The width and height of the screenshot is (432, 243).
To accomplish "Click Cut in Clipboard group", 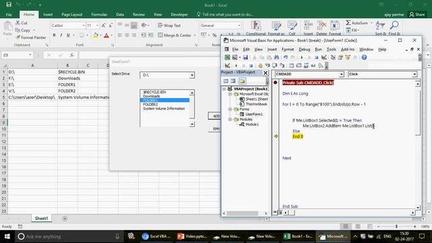I will tap(22, 23).
